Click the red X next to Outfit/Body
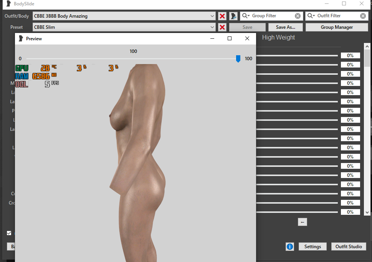Viewport: 372px width, 262px height. [x=222, y=16]
